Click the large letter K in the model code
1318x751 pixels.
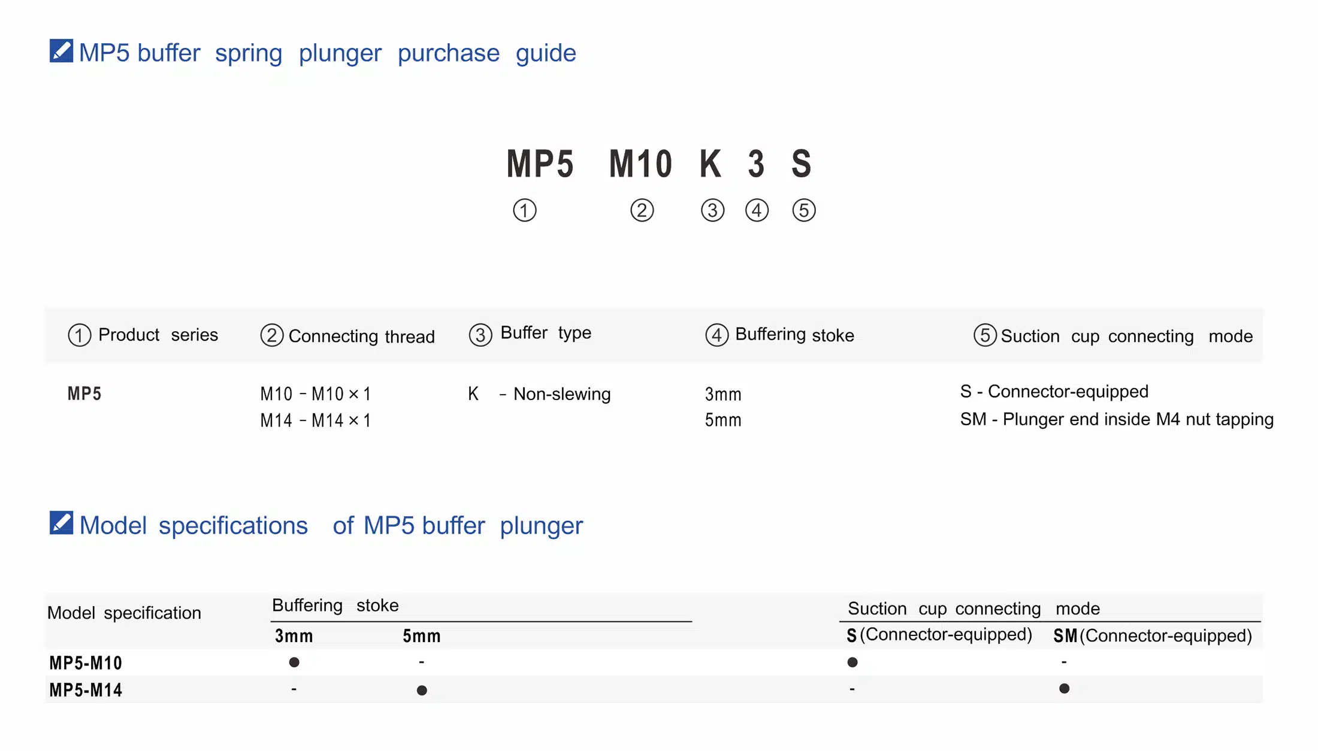(x=711, y=163)
